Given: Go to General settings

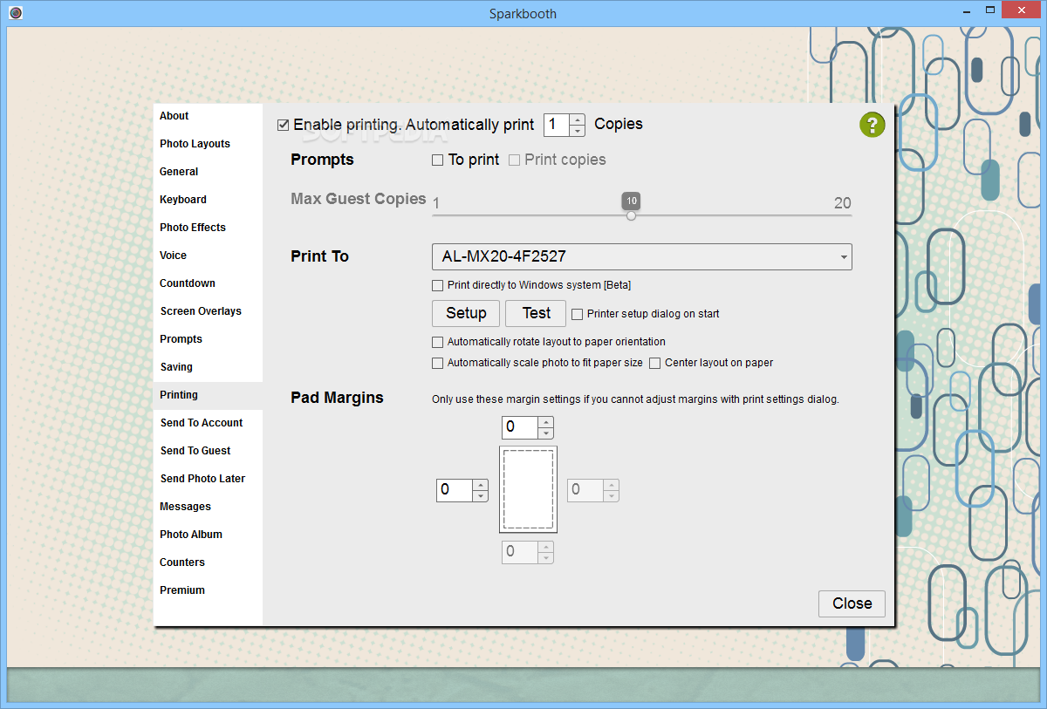Looking at the screenshot, I should pos(208,172).
